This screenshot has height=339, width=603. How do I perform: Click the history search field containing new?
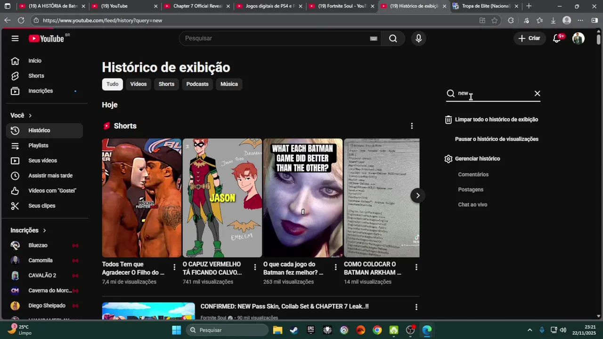(493, 93)
